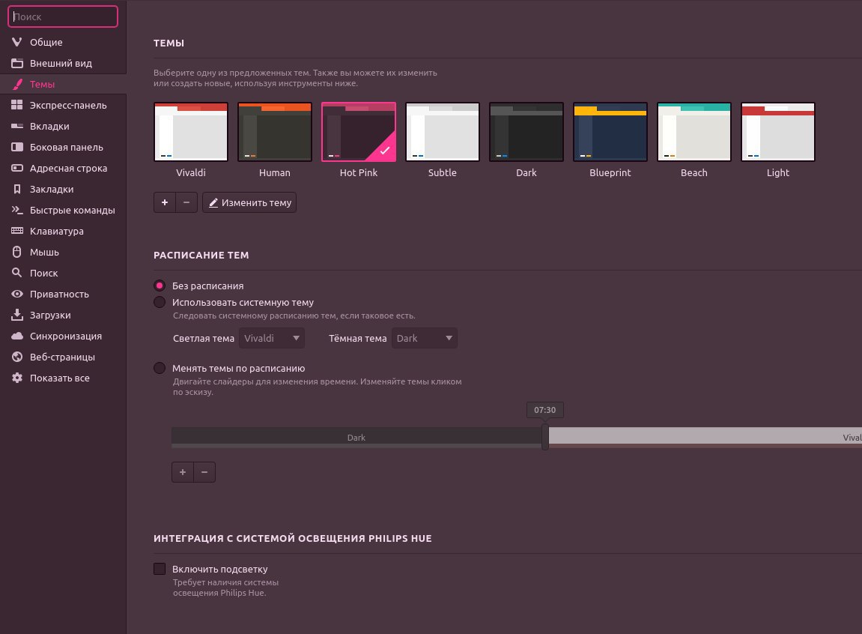This screenshot has height=634, width=862.
Task: Switch to Закладки settings
Action: pyautogui.click(x=63, y=189)
